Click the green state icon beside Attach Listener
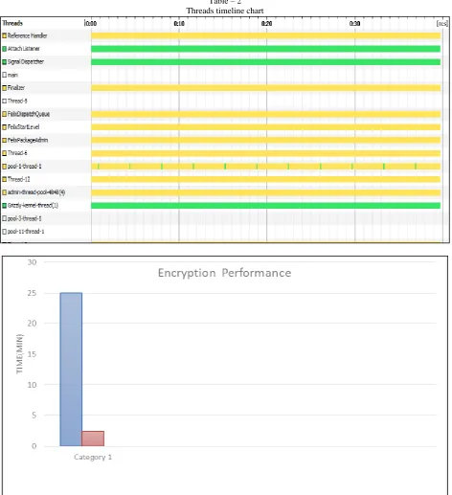Image resolution: width=452 pixels, height=495 pixels. 5,49
